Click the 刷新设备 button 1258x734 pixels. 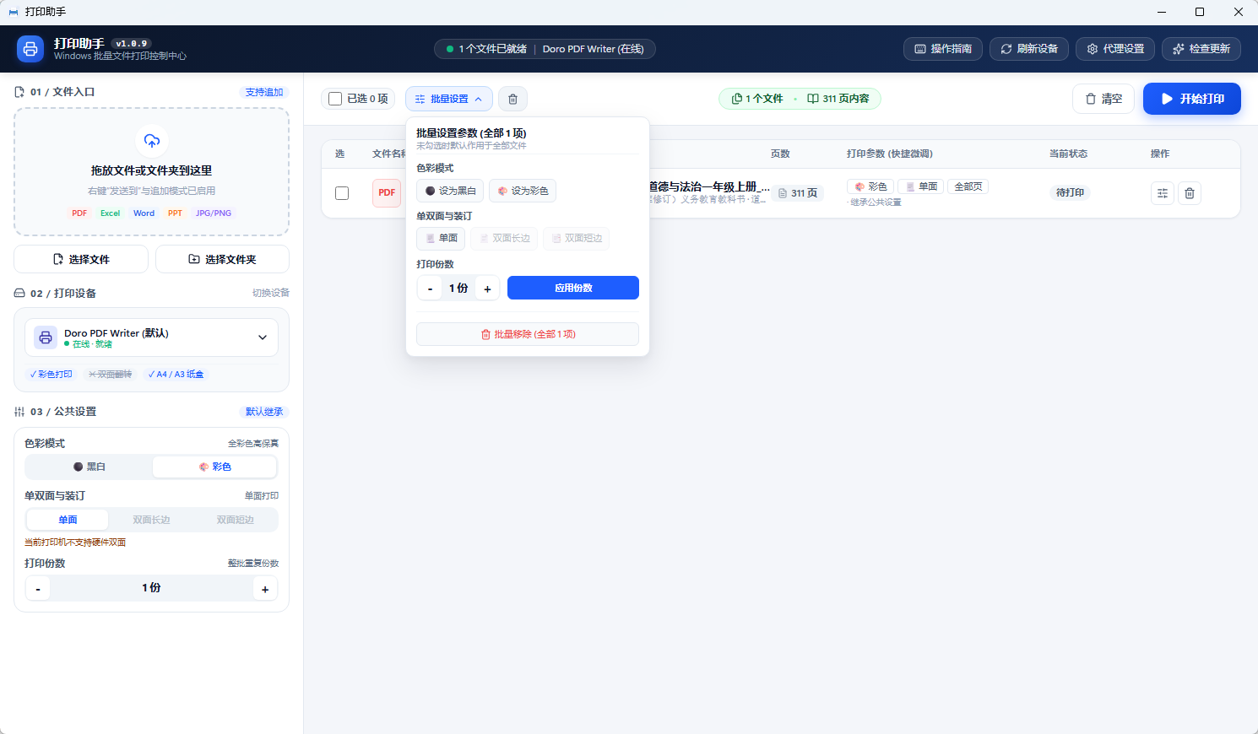tap(1029, 49)
